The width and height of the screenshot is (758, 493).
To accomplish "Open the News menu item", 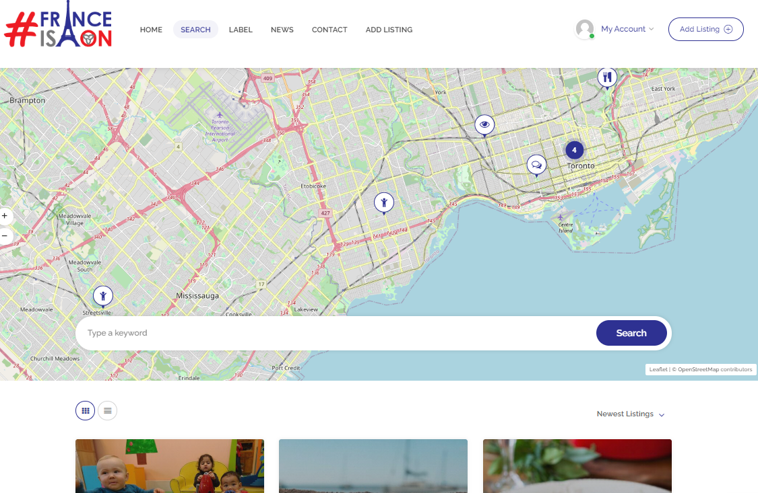I will 282,30.
